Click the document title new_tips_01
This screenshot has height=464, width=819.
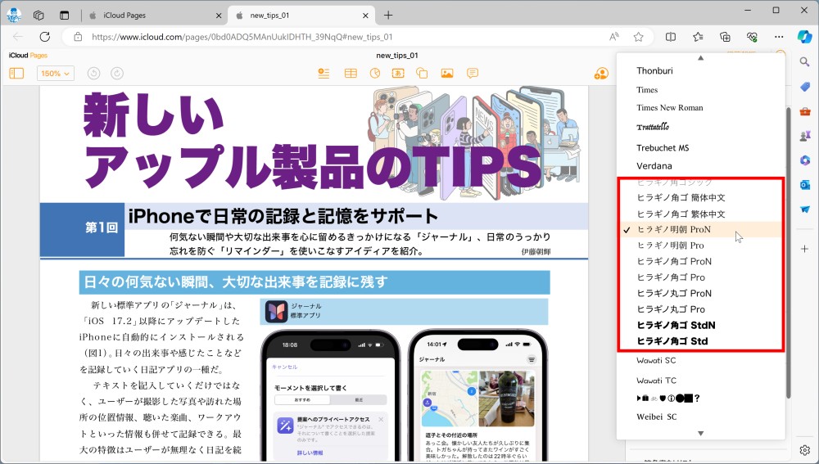pyautogui.click(x=397, y=56)
